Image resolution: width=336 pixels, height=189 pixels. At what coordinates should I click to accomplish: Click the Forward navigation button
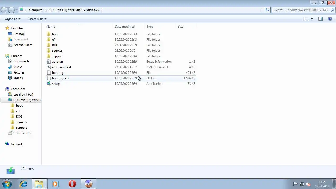[11, 10]
